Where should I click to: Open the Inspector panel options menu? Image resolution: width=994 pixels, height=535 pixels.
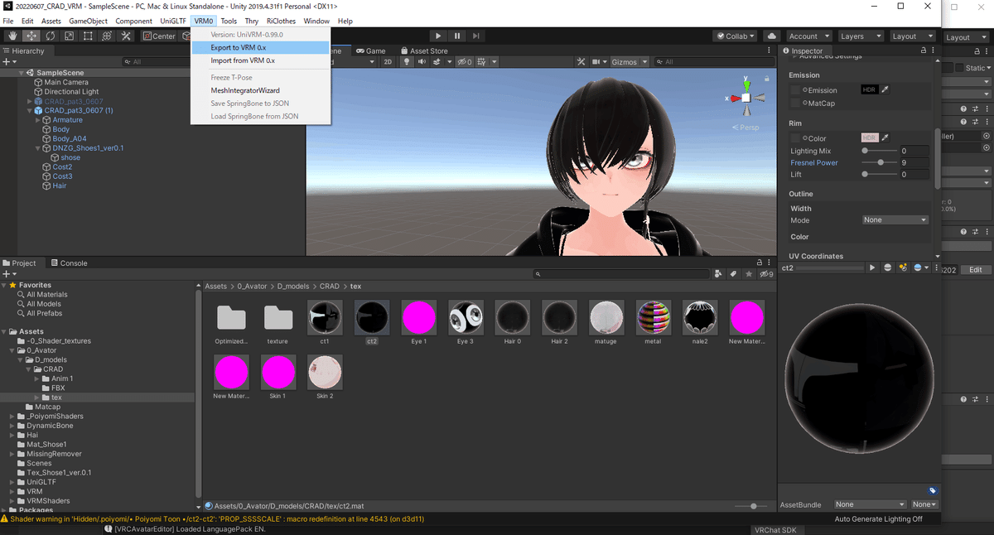(933, 51)
